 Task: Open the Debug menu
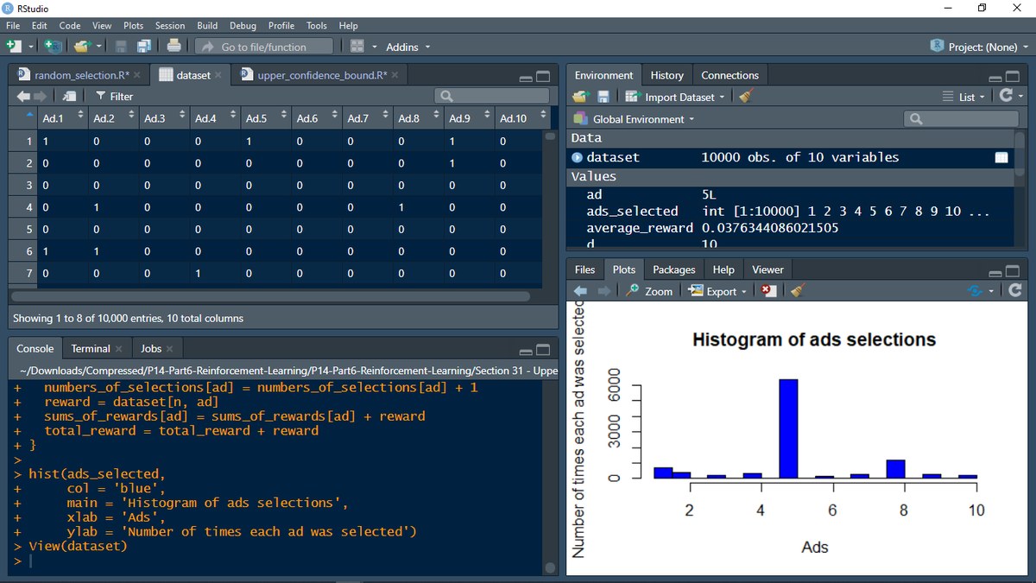click(243, 26)
